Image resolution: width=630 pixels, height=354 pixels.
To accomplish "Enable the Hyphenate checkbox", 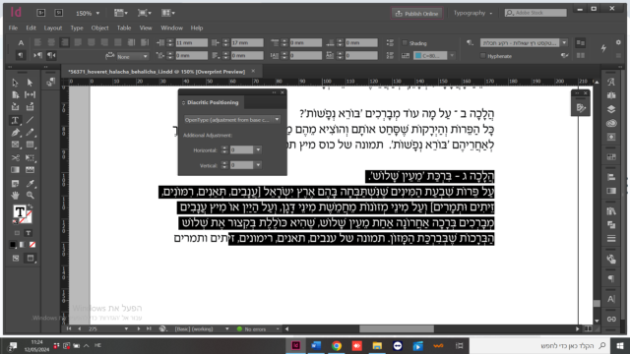I will [483, 56].
